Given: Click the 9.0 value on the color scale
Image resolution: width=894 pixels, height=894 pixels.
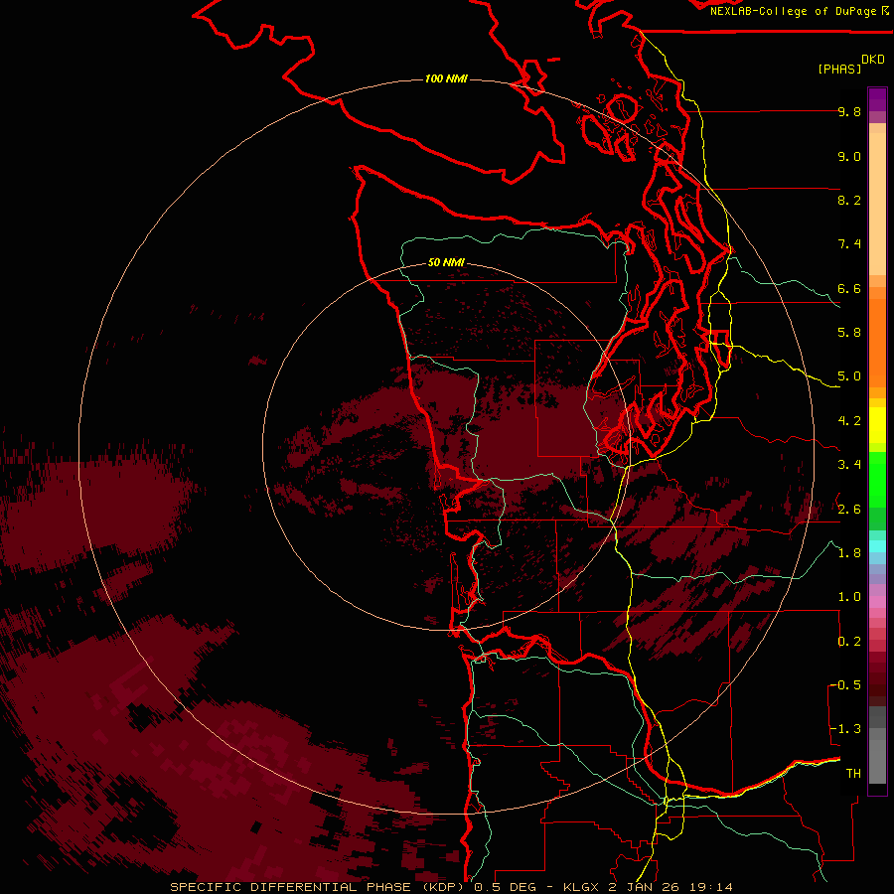Looking at the screenshot, I should [849, 156].
